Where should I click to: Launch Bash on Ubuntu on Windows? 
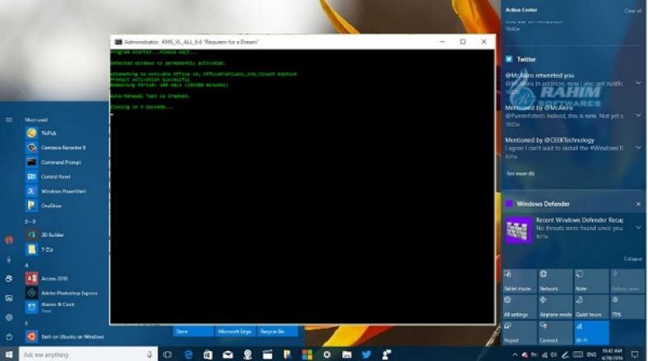pyautogui.click(x=65, y=336)
